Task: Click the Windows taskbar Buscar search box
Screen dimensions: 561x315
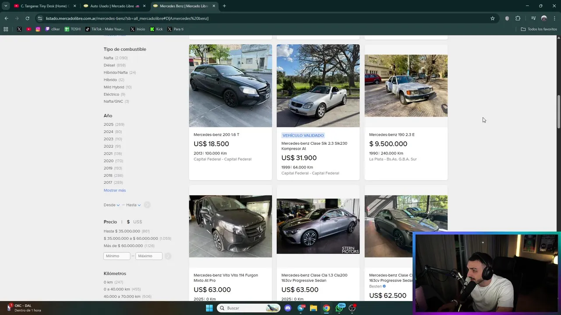Action: [249, 308]
